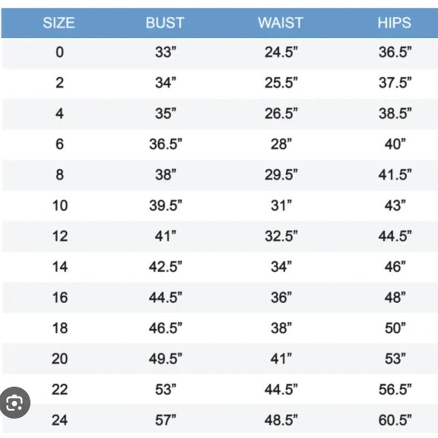
Task: Click the size 22 bust value 53"
Action: [166, 389]
